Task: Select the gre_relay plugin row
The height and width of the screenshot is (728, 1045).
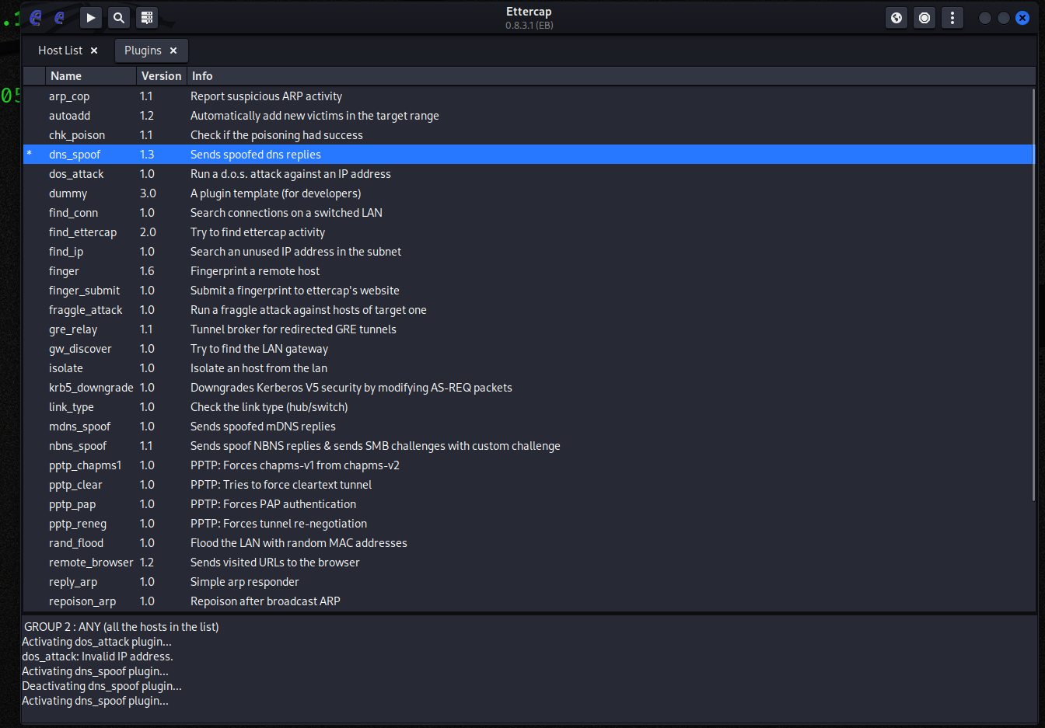Action: [x=529, y=329]
